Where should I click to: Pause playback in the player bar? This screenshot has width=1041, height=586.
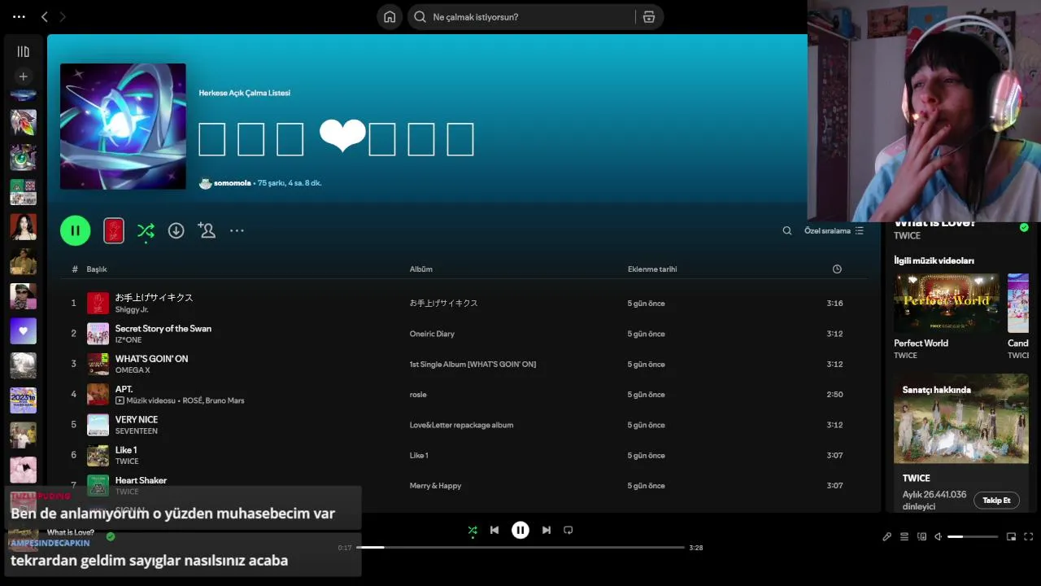point(520,530)
